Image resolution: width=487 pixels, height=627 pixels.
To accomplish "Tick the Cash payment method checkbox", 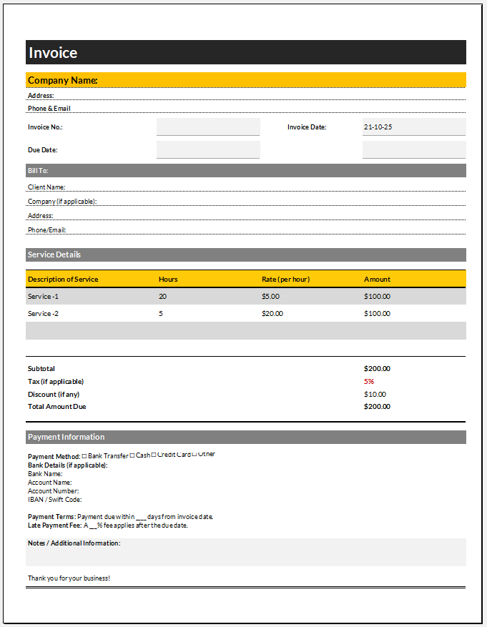I will [132, 456].
